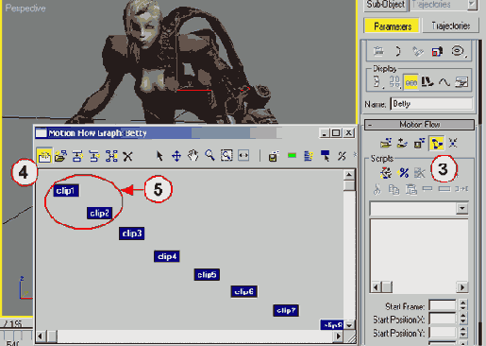Screen dimensions: 486x346
Task: Select the clip2 node in the graph
Action: coord(99,214)
